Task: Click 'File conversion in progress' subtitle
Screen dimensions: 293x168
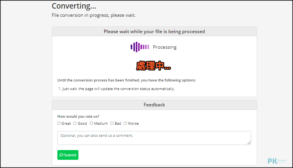Action: coord(94,15)
